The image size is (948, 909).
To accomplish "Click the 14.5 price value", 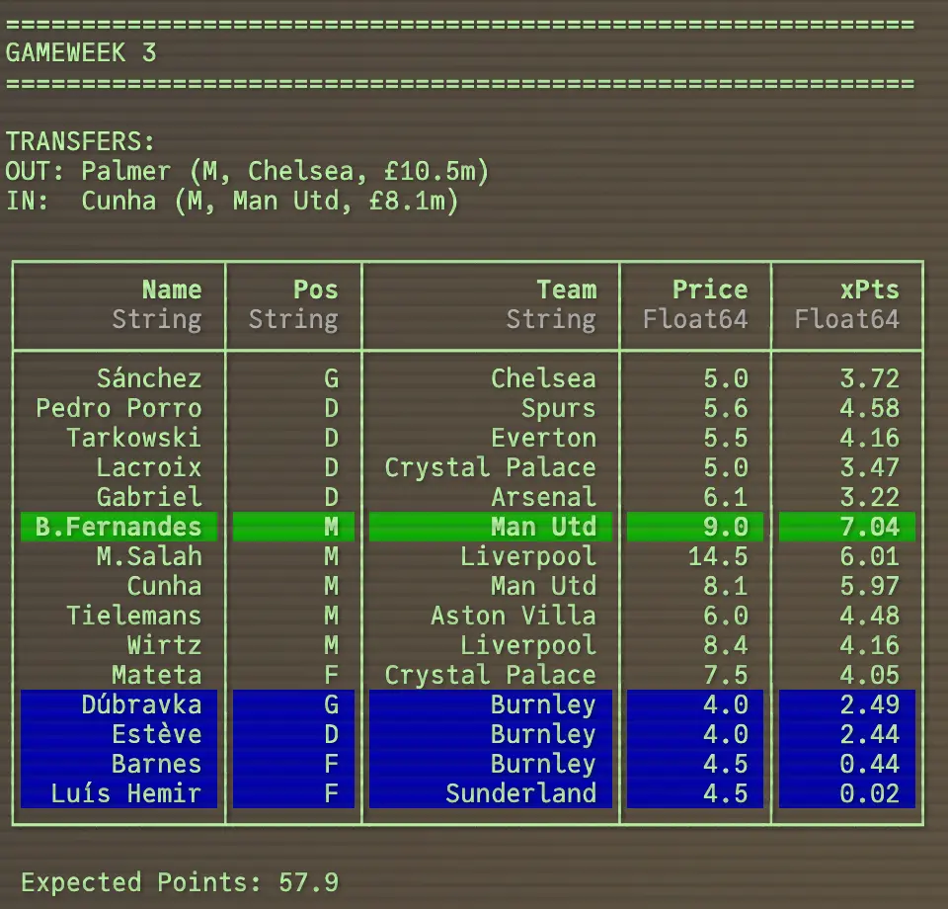I will [718, 556].
